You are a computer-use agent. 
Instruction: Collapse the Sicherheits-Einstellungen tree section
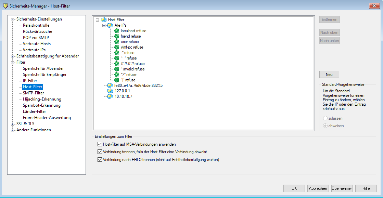click(x=13, y=19)
